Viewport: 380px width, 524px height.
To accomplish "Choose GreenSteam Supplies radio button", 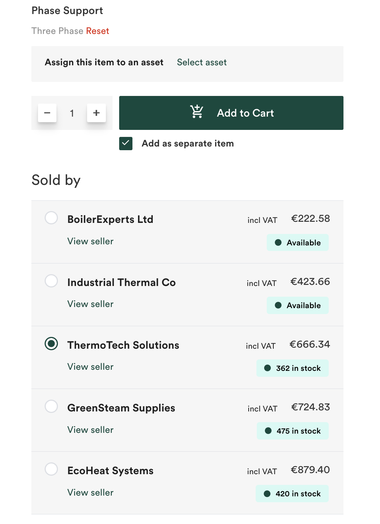I will [x=51, y=406].
